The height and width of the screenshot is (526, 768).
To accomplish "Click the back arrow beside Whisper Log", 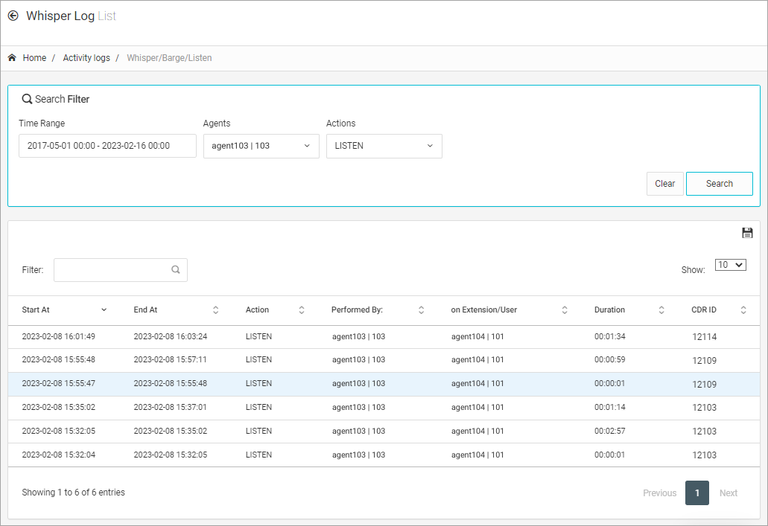I will [13, 16].
